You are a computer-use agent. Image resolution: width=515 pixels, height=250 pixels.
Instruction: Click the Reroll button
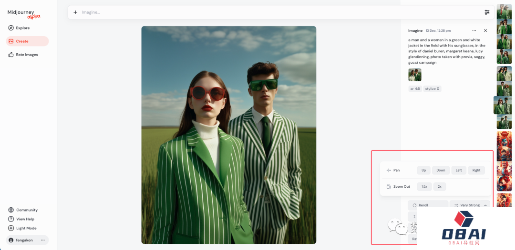tap(428, 205)
